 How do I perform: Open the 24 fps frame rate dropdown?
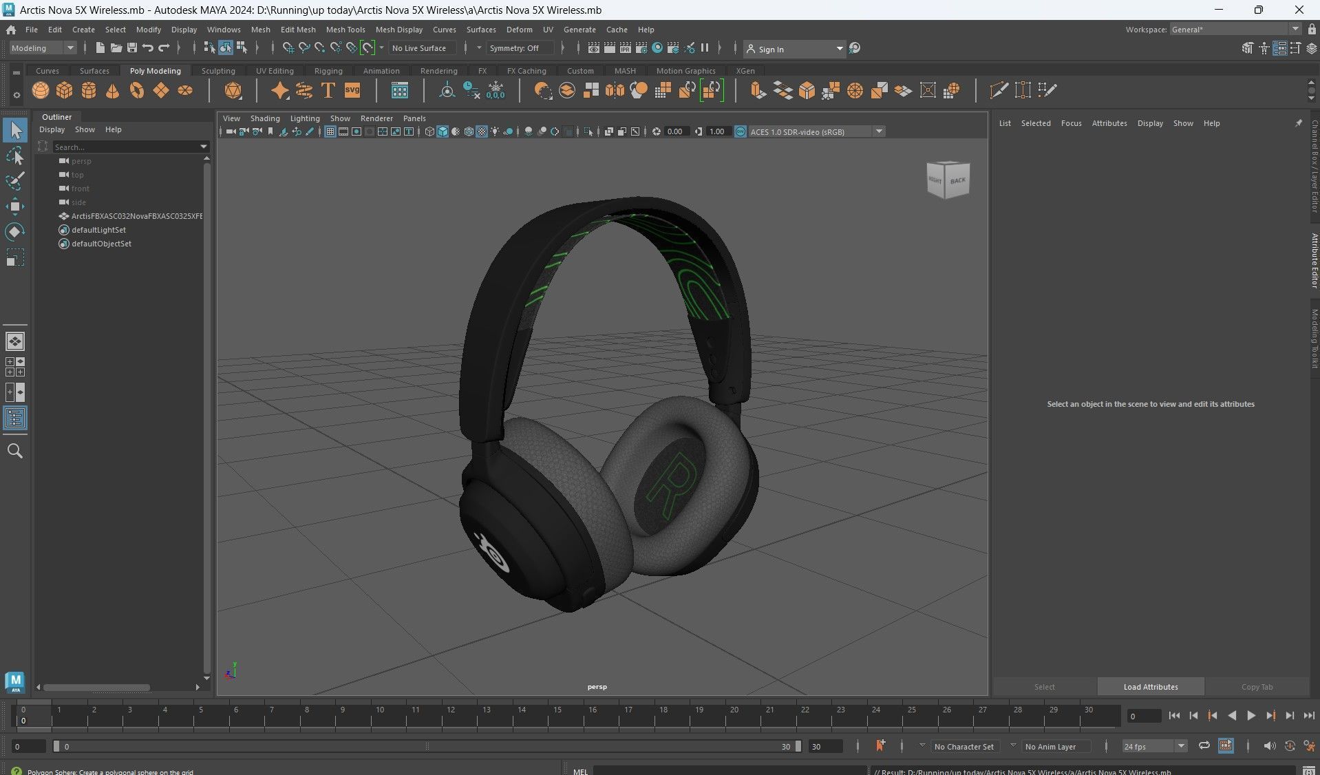point(1154,746)
